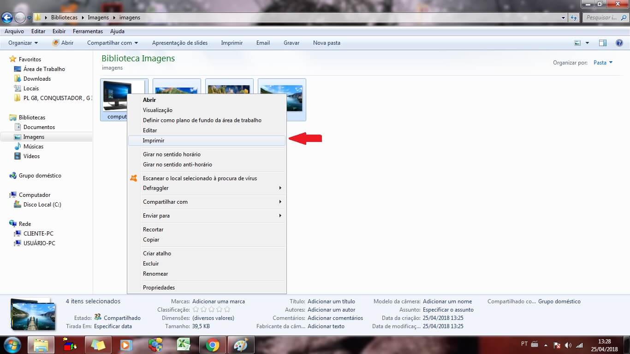The width and height of the screenshot is (630, 354).
Task: Set the star rating under Classificação
Action: (211, 310)
